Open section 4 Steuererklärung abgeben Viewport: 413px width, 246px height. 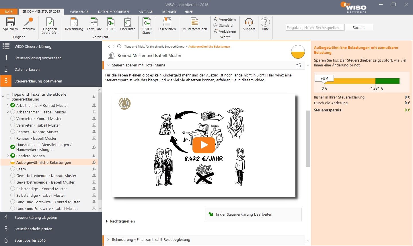point(51,217)
